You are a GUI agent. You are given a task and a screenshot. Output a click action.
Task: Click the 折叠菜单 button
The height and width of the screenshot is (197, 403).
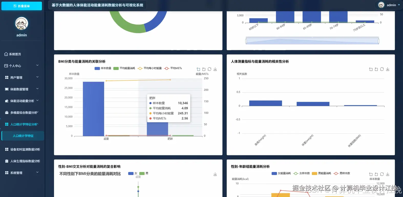tap(22, 6)
